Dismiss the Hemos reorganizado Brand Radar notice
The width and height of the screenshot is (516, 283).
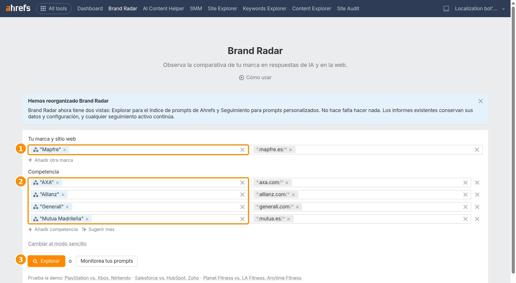point(481,101)
